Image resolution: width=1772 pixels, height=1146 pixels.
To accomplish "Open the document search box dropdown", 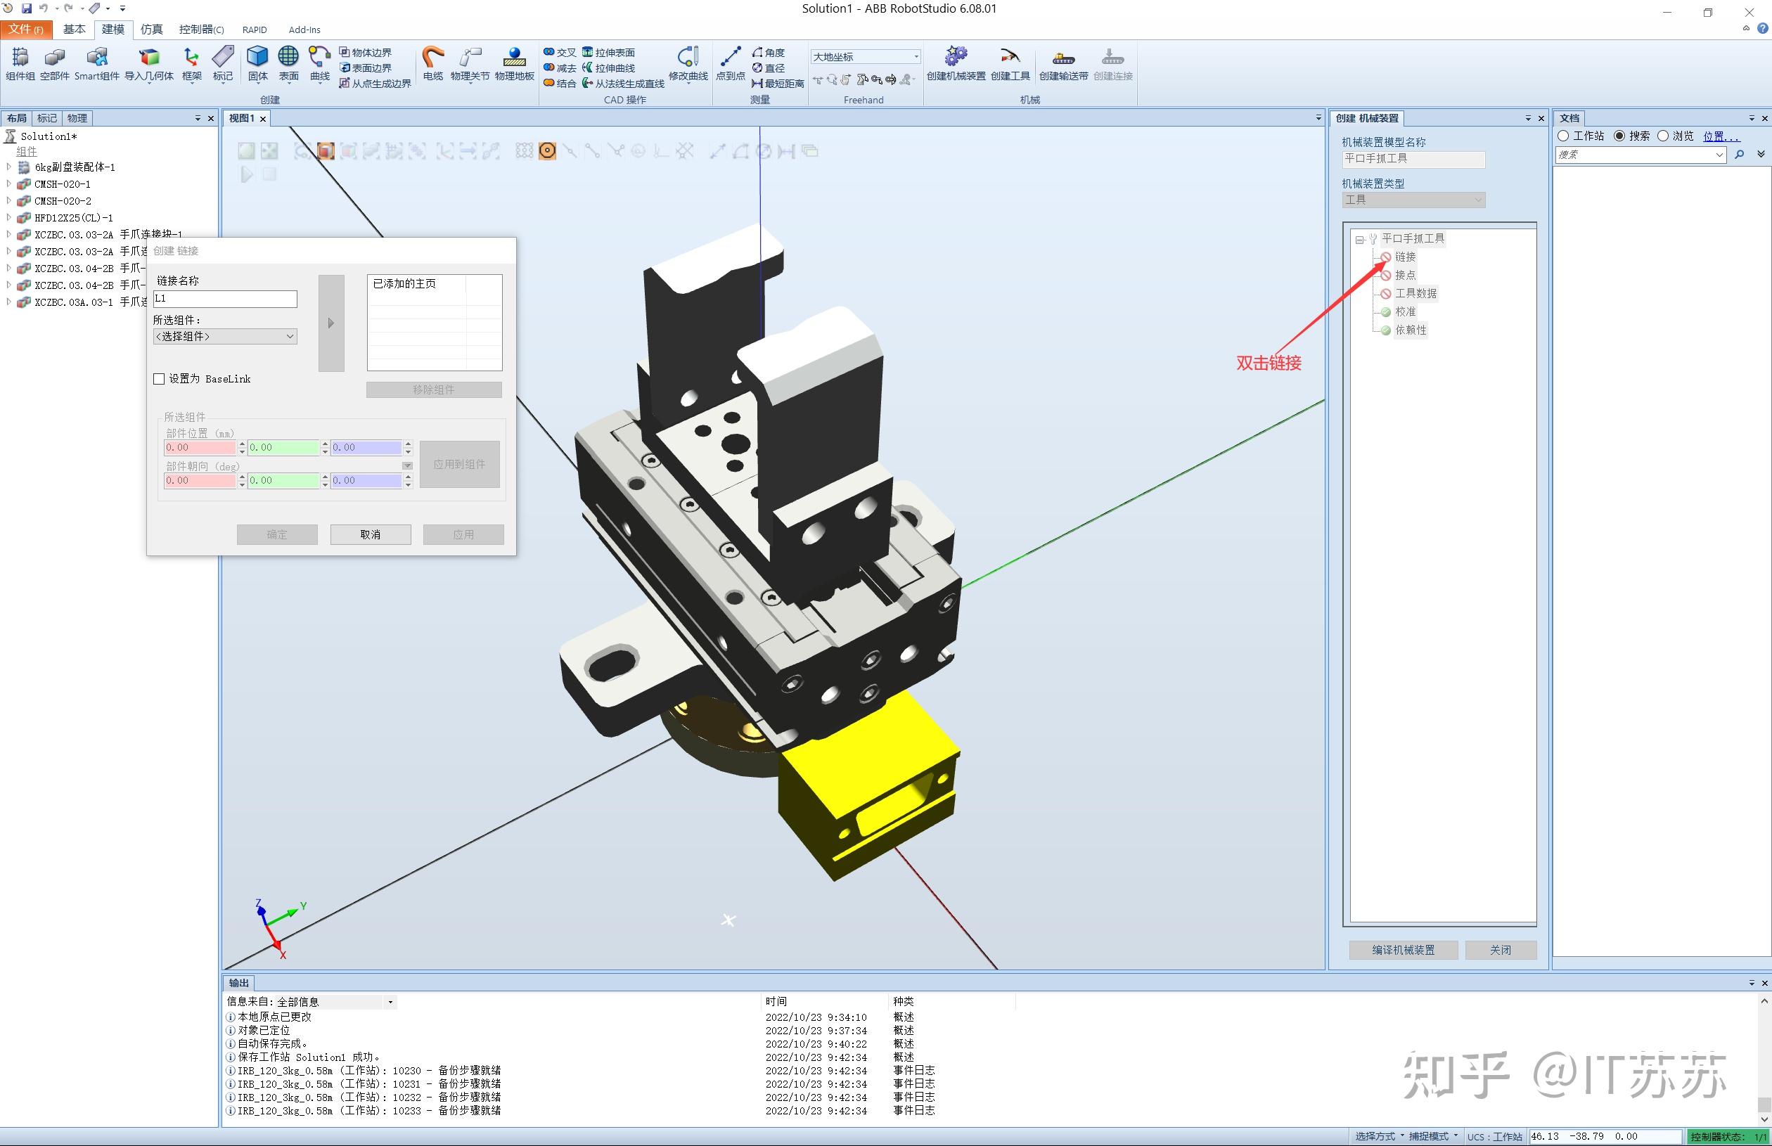I will [x=1719, y=155].
